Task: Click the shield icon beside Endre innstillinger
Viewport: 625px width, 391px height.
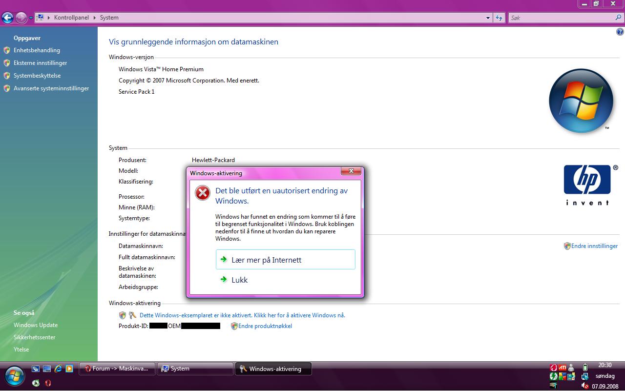Action: 567,246
